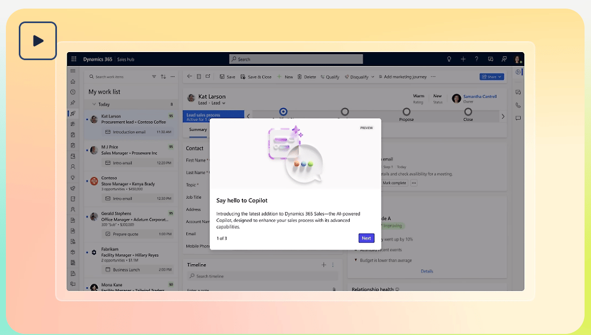Select the Close stage marker in the sales process

pyautogui.click(x=468, y=112)
